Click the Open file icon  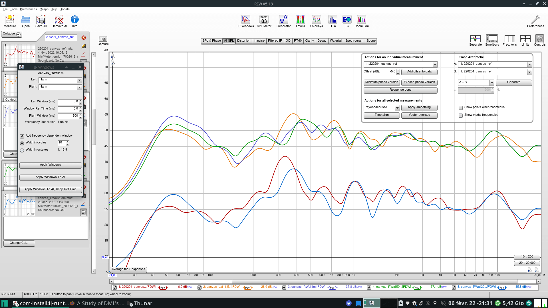coord(26,21)
